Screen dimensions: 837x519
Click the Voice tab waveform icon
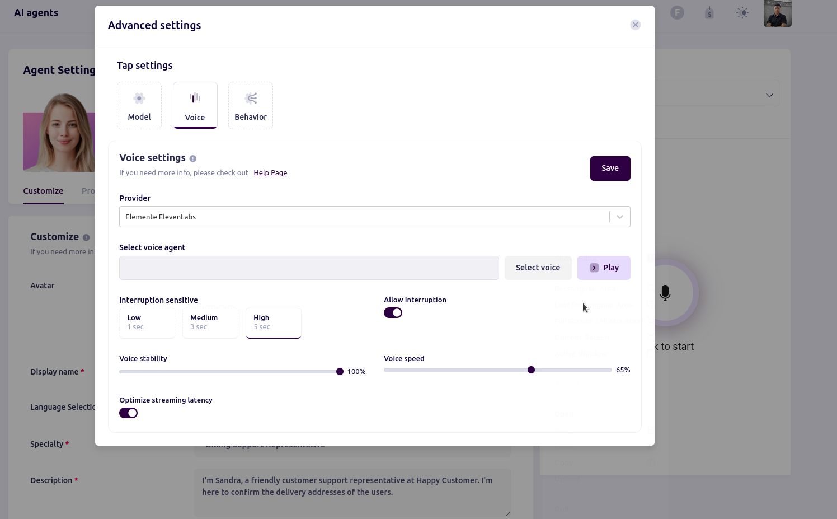coord(195,98)
